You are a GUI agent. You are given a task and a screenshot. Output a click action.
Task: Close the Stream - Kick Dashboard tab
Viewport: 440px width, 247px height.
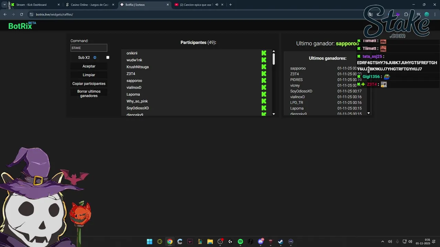click(58, 5)
